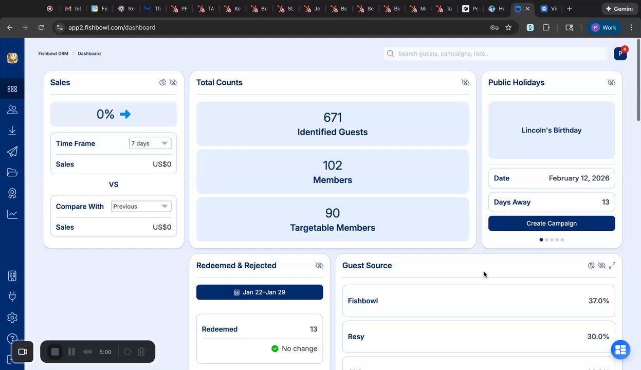Open the settings gear icon in sidebar

click(x=12, y=318)
